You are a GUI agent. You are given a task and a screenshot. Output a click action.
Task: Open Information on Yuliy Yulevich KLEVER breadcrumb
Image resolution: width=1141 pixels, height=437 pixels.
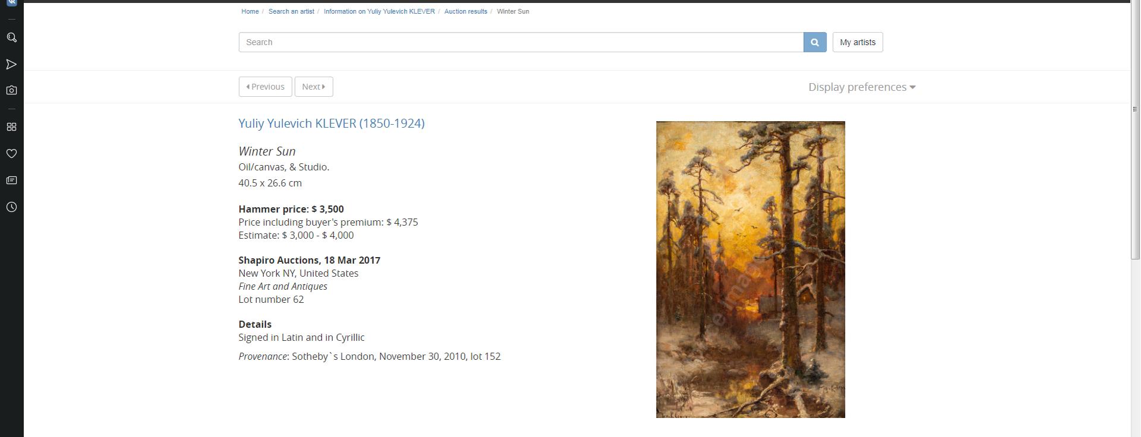[x=379, y=11]
